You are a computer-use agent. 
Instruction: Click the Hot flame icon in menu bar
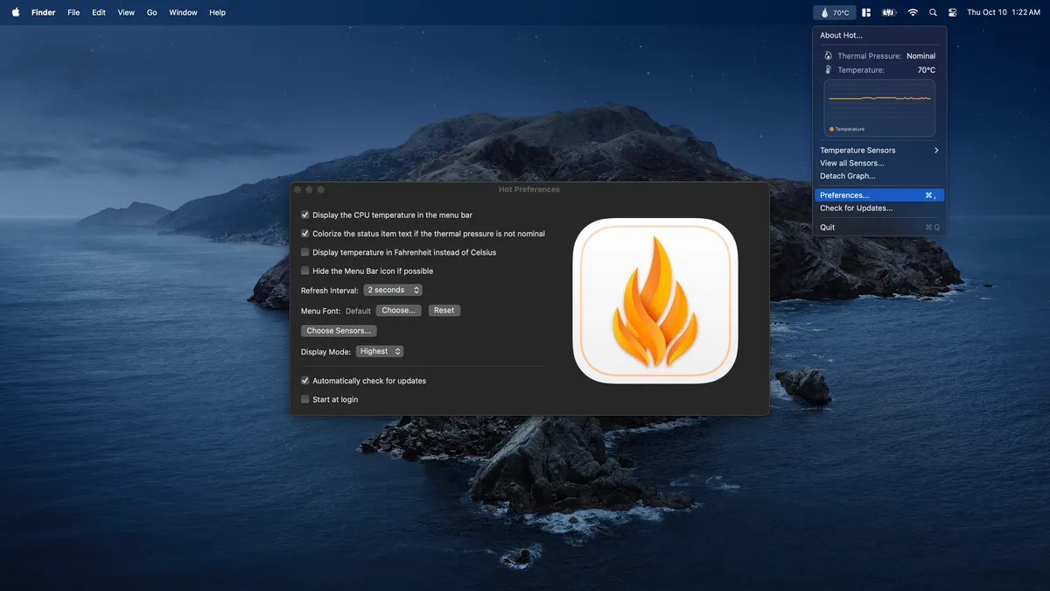[x=824, y=12]
